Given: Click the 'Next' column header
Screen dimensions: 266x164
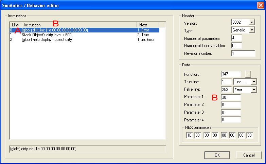Looking at the screenshot, I should point(148,25).
